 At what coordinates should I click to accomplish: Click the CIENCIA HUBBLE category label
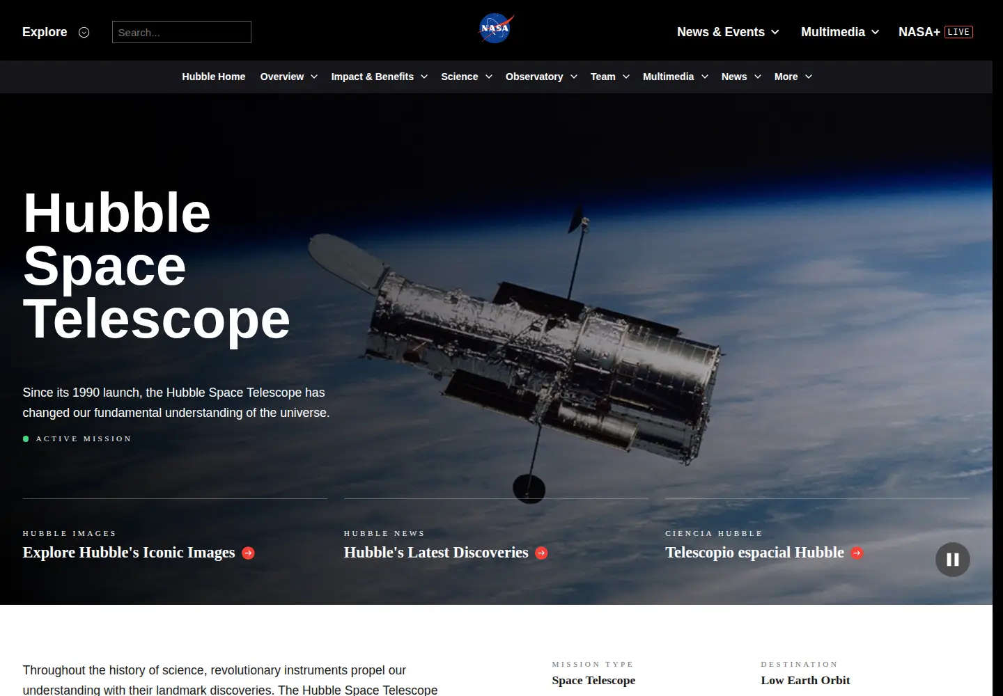tap(714, 534)
